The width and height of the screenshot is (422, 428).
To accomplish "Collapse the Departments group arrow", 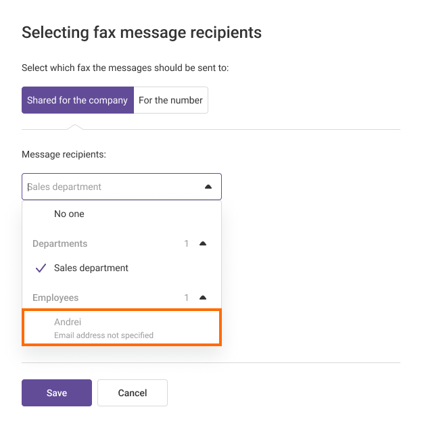I will click(203, 243).
